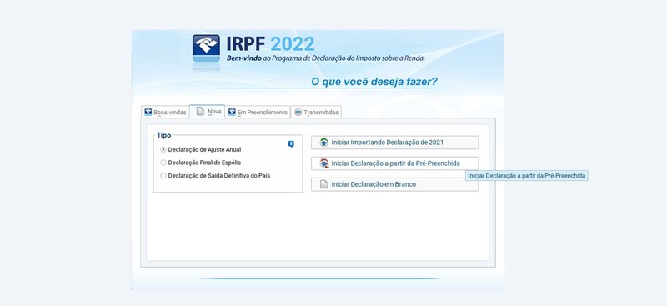The width and height of the screenshot is (667, 306).
Task: Click the Tipo group label
Action: (x=163, y=135)
